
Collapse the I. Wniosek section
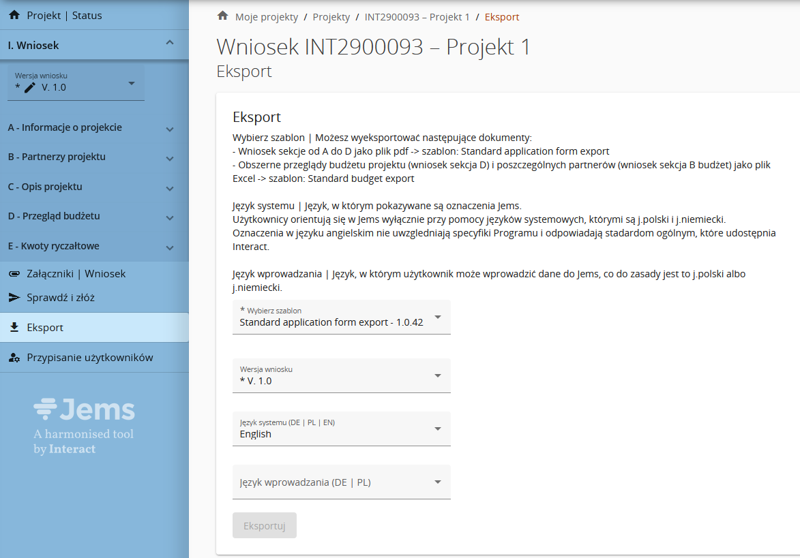click(x=170, y=45)
